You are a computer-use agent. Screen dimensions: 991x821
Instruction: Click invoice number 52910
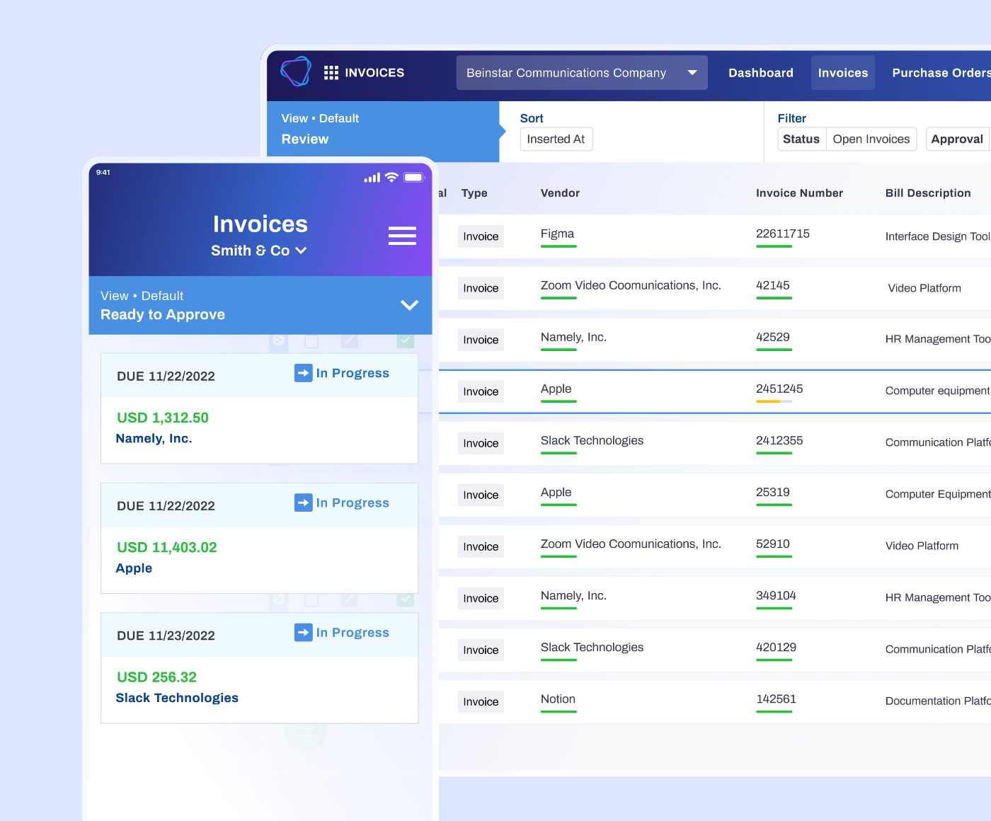(773, 544)
